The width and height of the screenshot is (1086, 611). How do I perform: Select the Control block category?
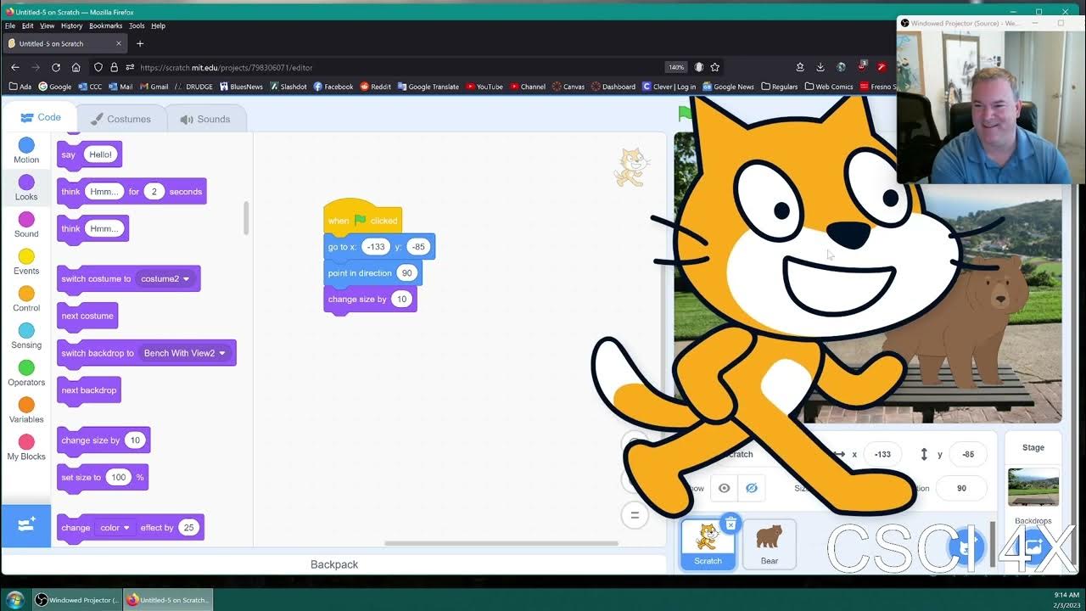[x=26, y=300]
